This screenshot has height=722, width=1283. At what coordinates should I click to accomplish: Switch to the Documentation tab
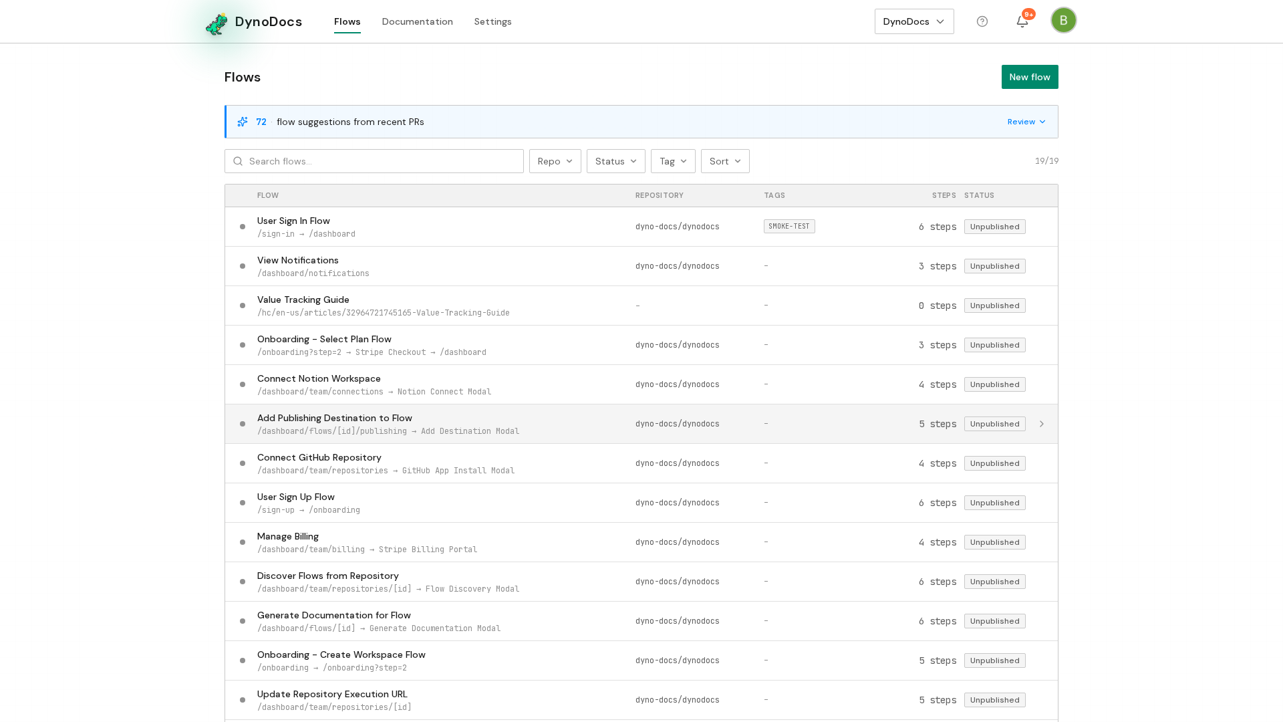pyautogui.click(x=417, y=21)
